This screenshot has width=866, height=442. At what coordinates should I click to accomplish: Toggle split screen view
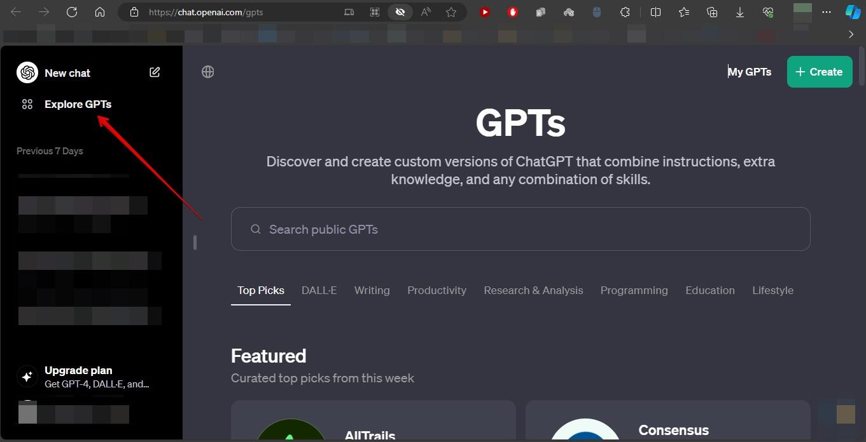(656, 12)
